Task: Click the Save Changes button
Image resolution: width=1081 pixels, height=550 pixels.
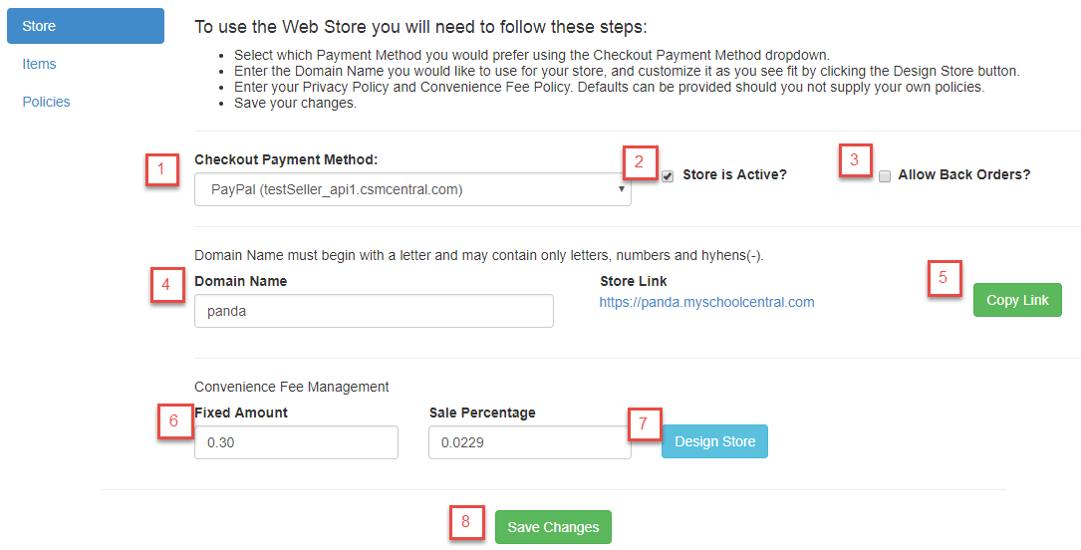Action: [553, 527]
